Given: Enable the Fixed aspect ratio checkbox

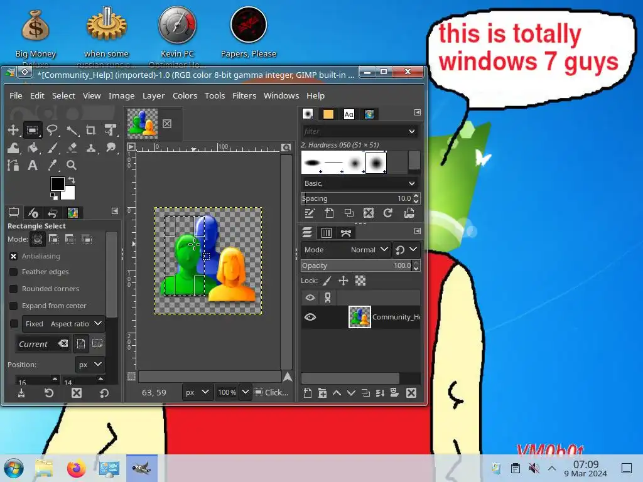Looking at the screenshot, I should click(14, 324).
